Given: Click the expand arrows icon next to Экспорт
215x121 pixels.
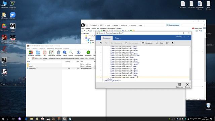Looking at the screenshot, I should point(189,37).
